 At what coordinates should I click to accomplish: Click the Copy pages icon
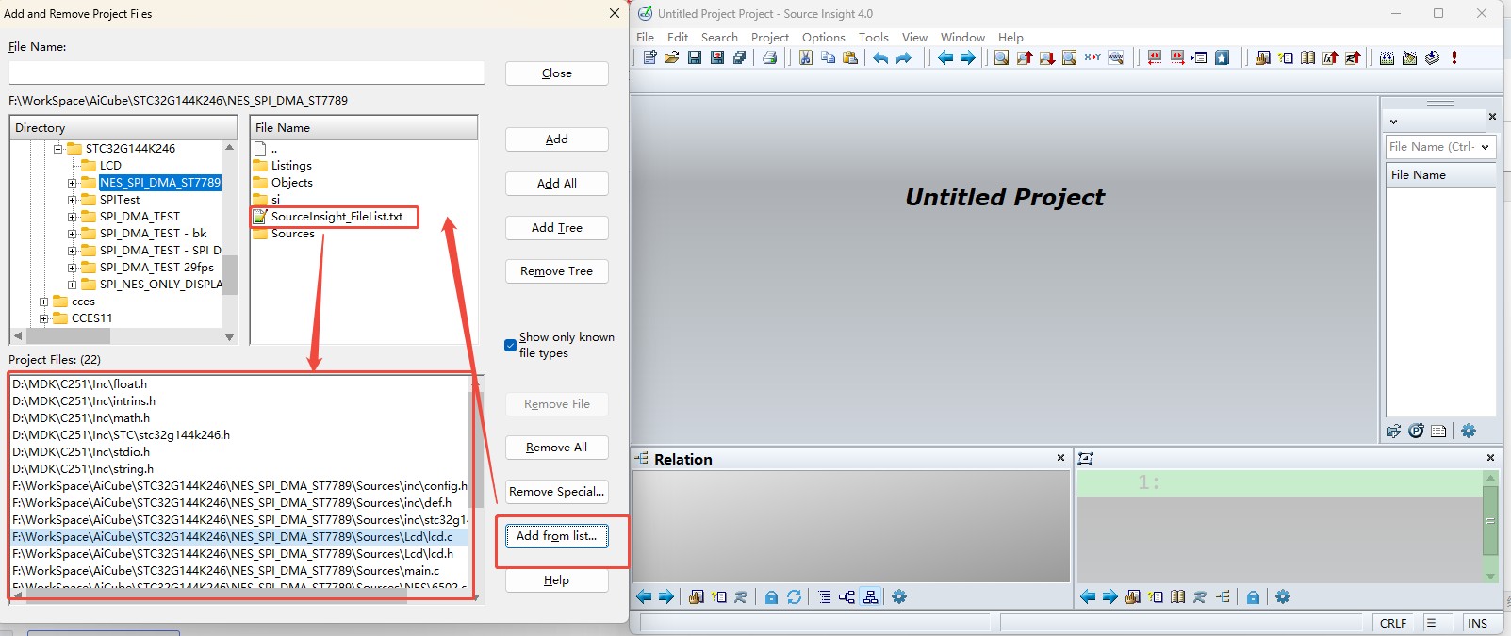click(x=829, y=57)
